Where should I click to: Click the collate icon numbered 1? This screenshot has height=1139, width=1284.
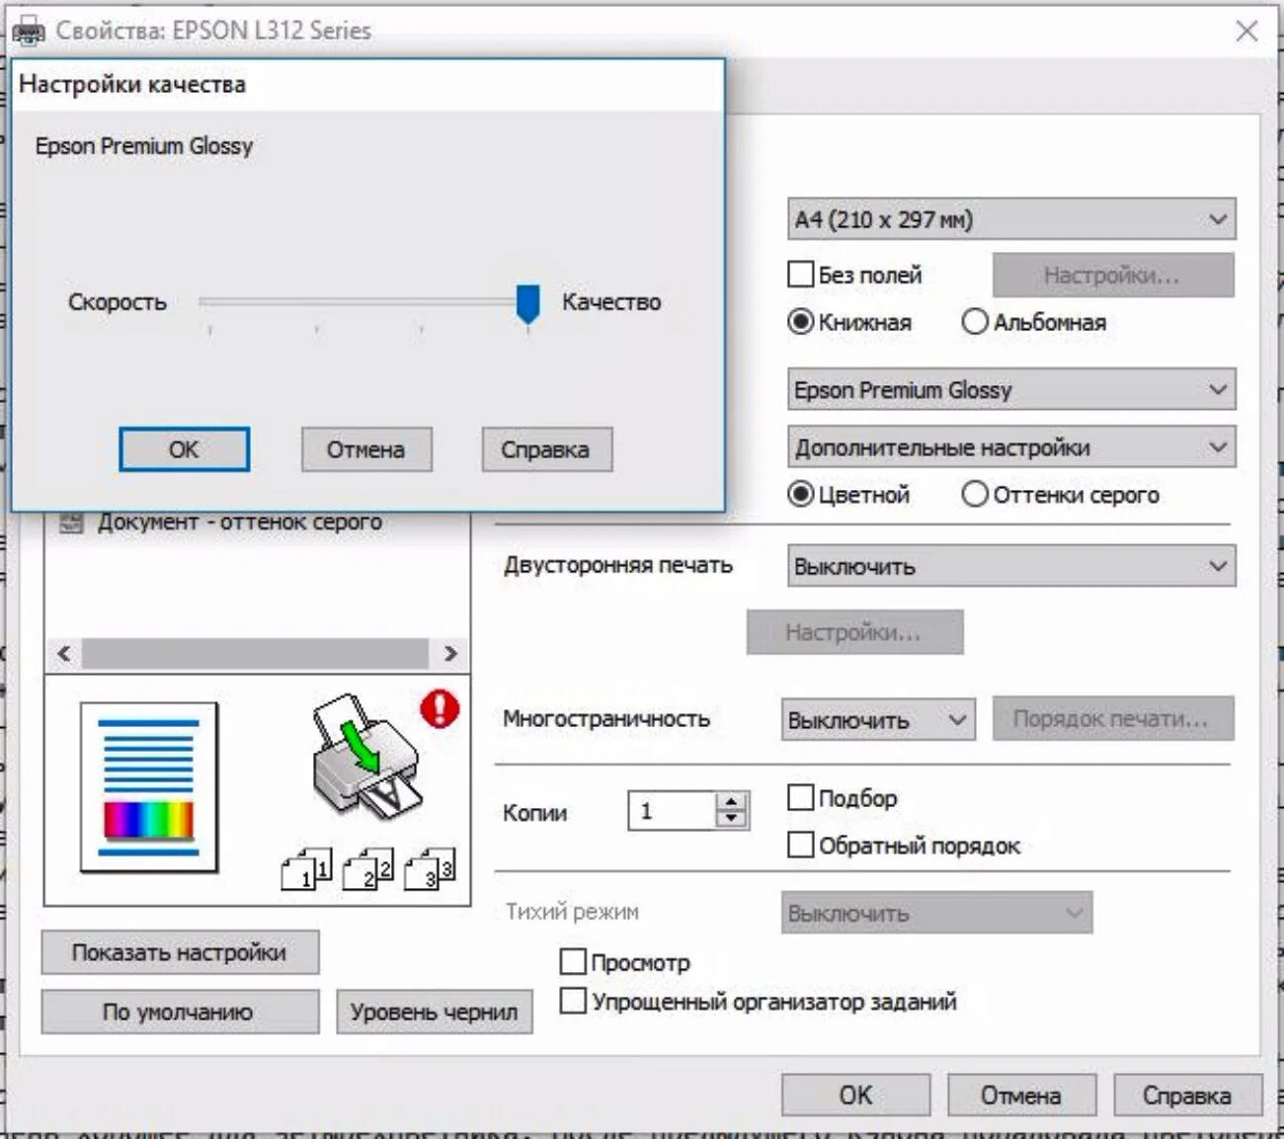point(306,869)
